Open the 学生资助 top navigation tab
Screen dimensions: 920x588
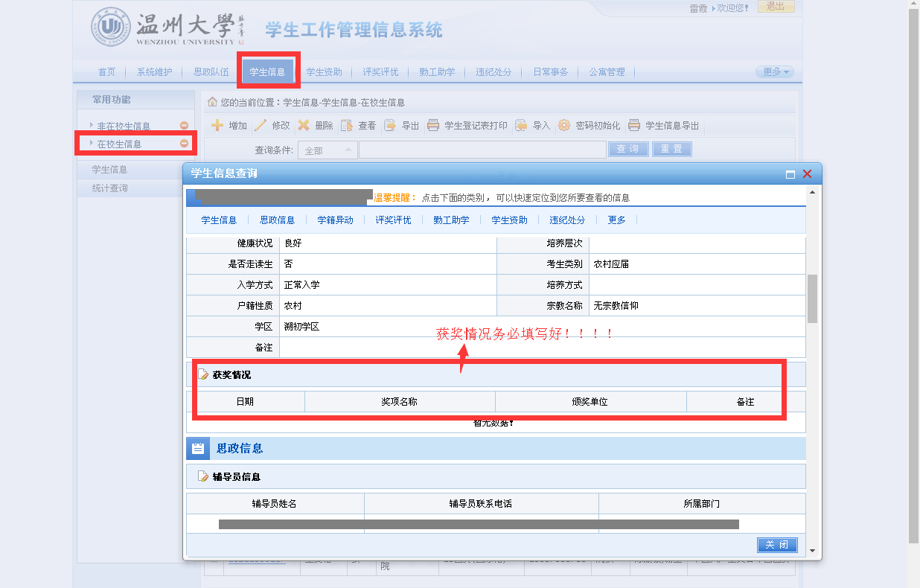[x=324, y=72]
